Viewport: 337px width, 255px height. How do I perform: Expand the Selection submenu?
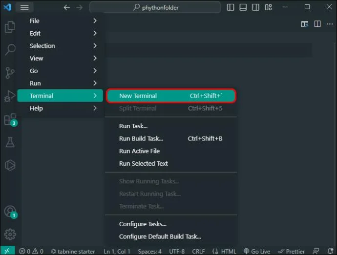pos(60,46)
